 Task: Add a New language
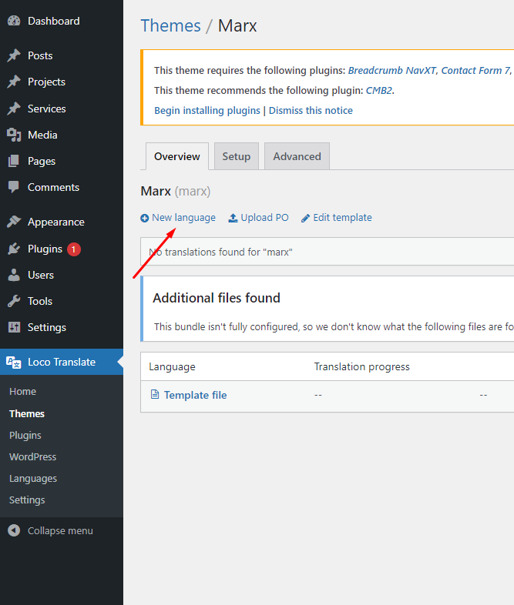(x=178, y=218)
